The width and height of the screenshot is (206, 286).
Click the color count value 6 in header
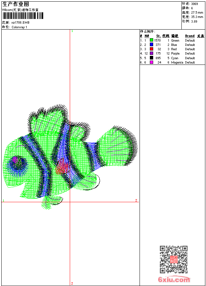tap(192, 8)
